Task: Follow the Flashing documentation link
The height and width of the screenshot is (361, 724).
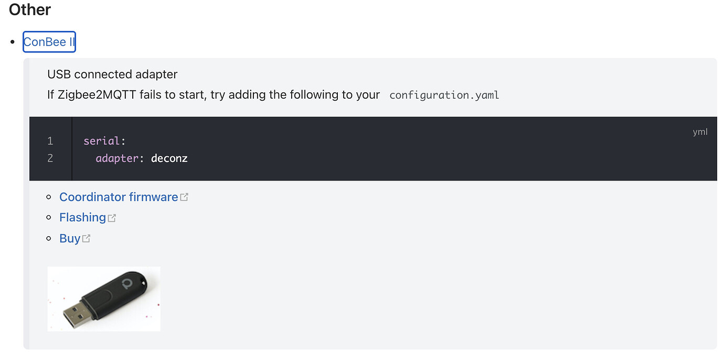Action: [82, 217]
